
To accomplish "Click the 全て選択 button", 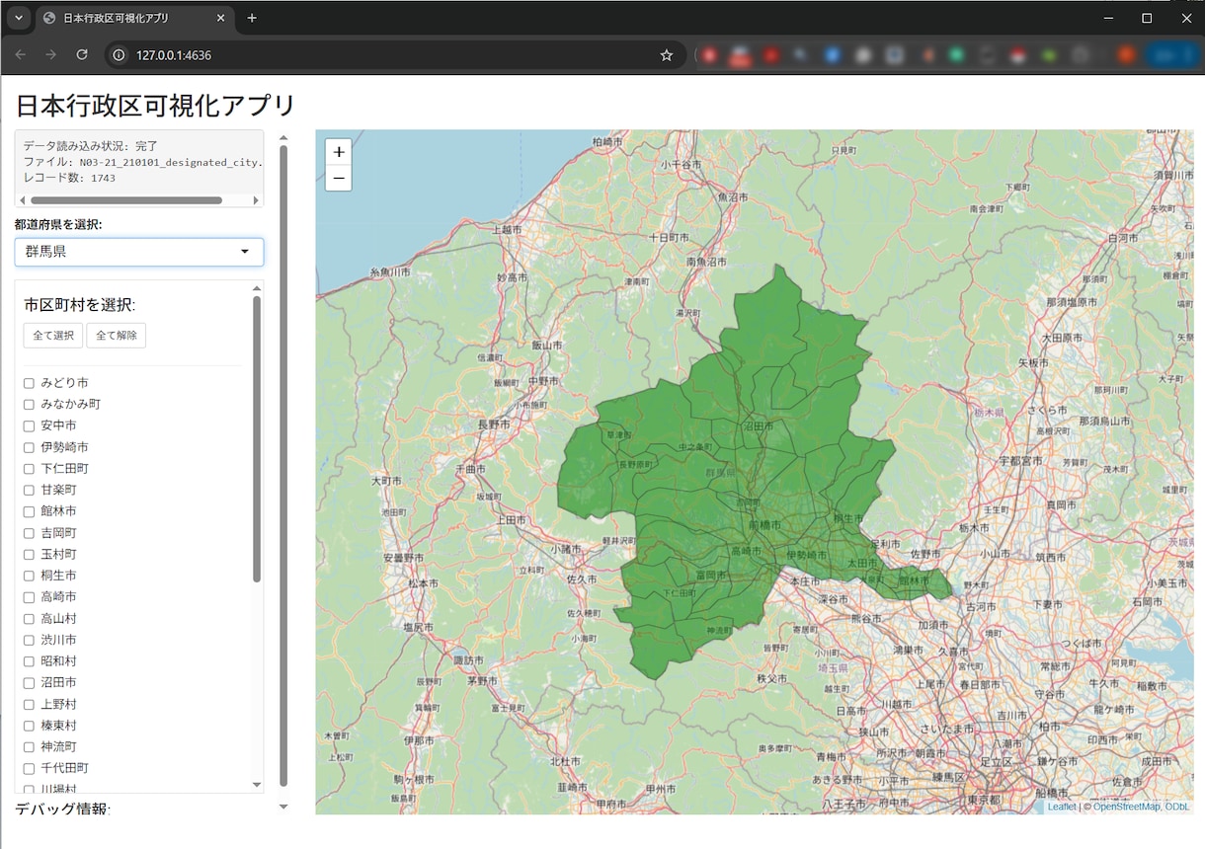I will point(53,336).
